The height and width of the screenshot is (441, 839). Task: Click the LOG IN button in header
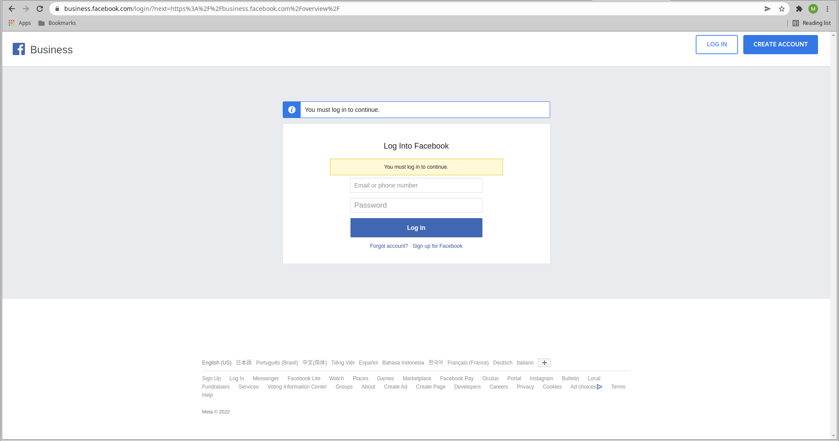pyautogui.click(x=717, y=45)
